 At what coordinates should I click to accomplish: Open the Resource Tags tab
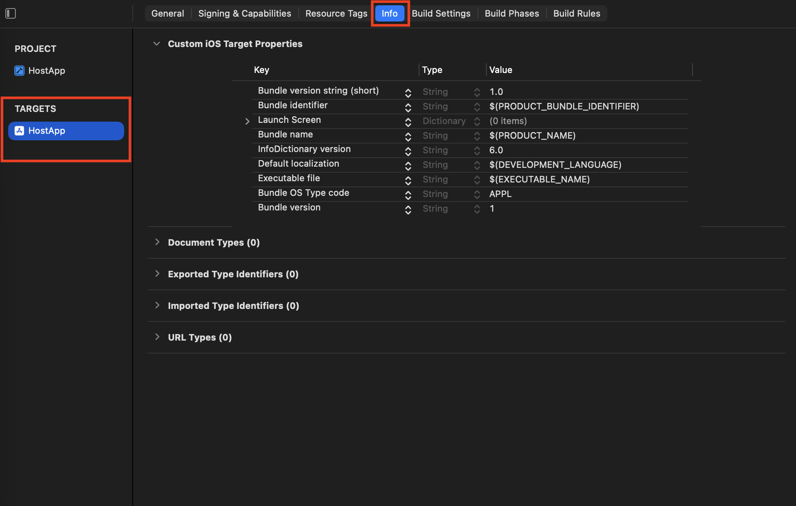point(336,13)
